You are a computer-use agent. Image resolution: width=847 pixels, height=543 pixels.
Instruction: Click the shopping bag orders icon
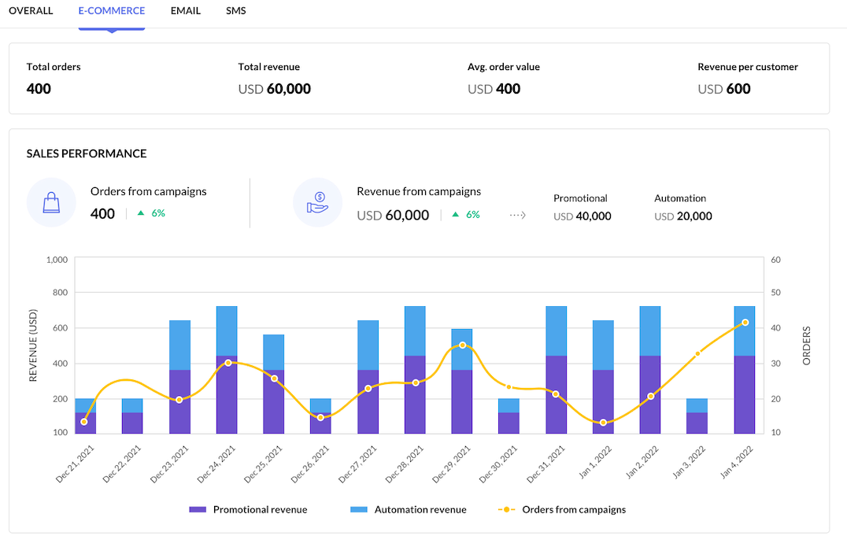[x=51, y=202]
